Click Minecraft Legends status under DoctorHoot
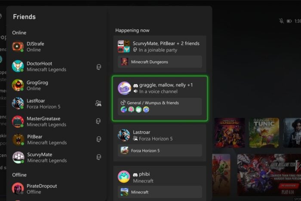Screen dimensions: 301x201 point(46,69)
